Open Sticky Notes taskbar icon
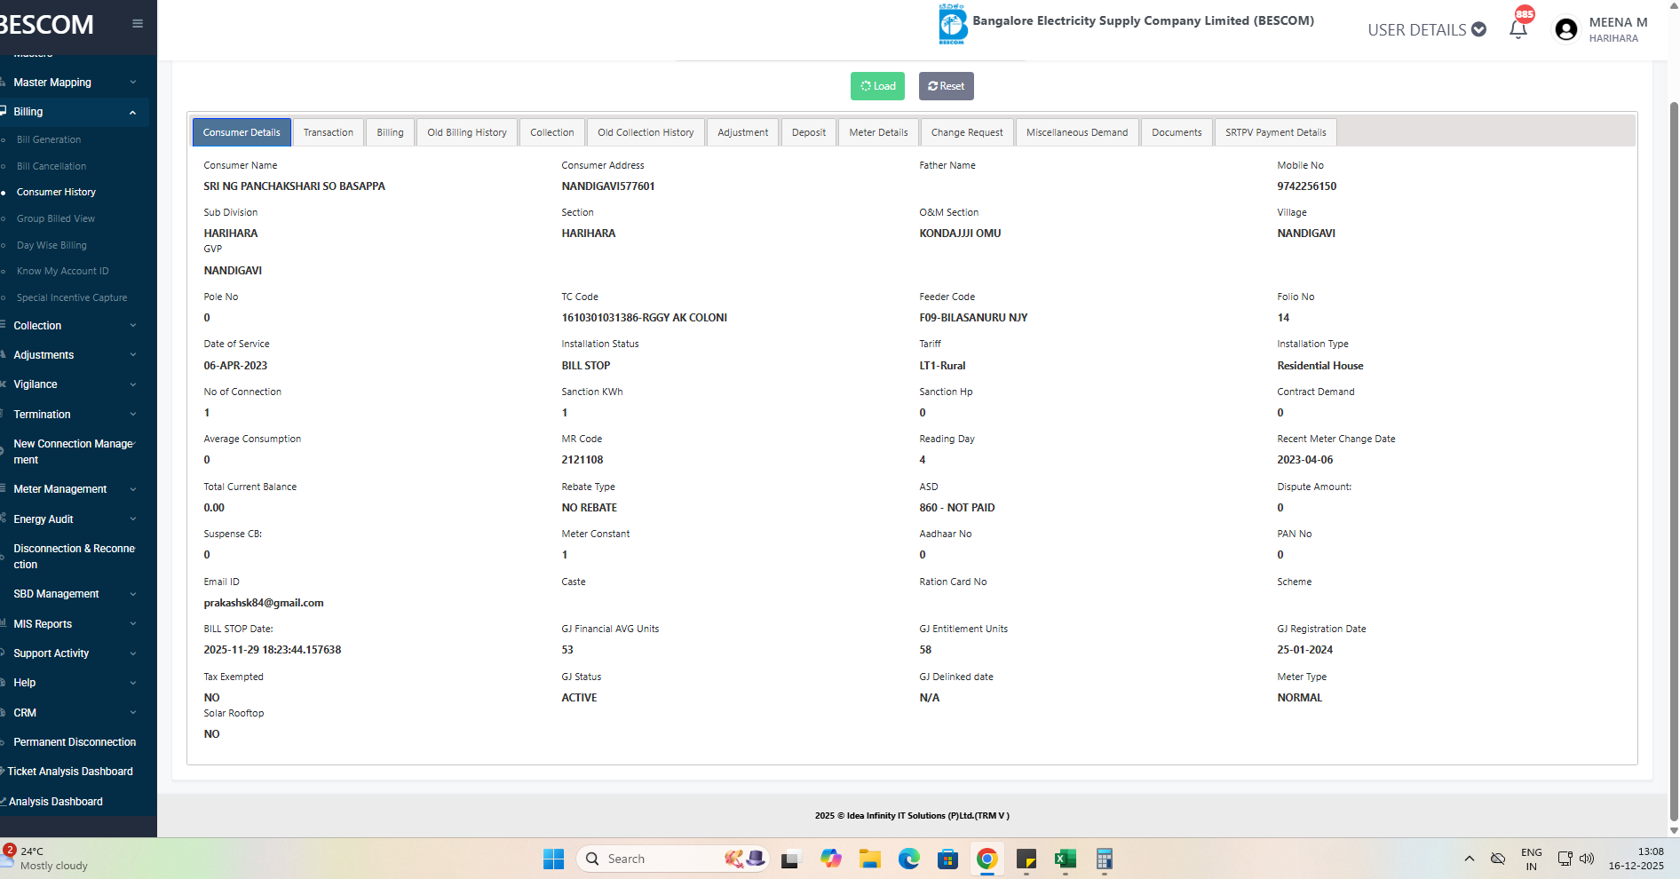The height and width of the screenshot is (879, 1680). [1026, 859]
